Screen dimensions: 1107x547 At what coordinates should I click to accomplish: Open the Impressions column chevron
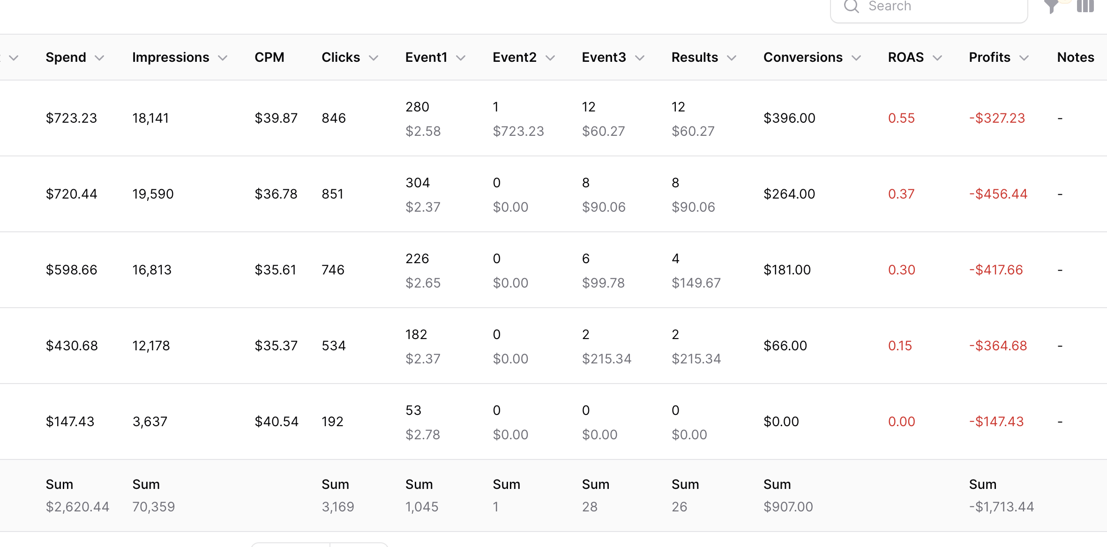pyautogui.click(x=223, y=58)
